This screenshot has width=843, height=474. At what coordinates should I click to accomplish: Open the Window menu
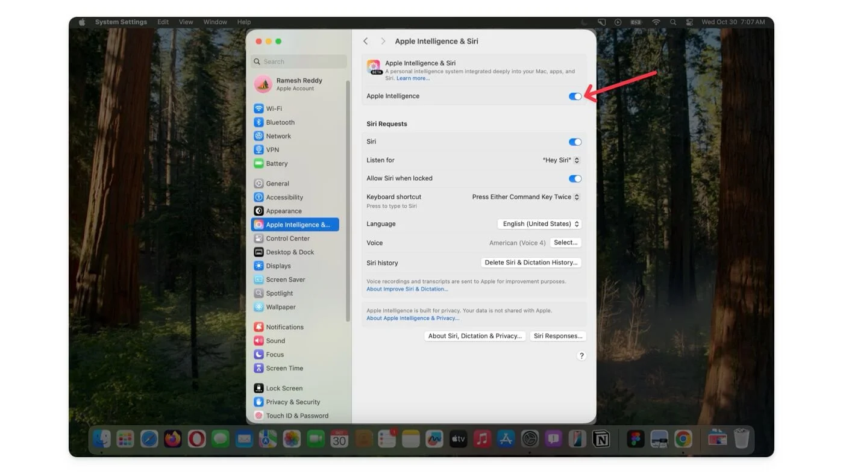(x=215, y=22)
